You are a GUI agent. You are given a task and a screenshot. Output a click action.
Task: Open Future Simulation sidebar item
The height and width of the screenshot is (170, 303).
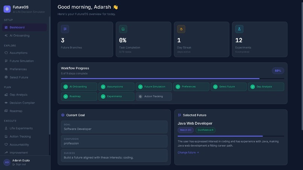tap(24, 61)
